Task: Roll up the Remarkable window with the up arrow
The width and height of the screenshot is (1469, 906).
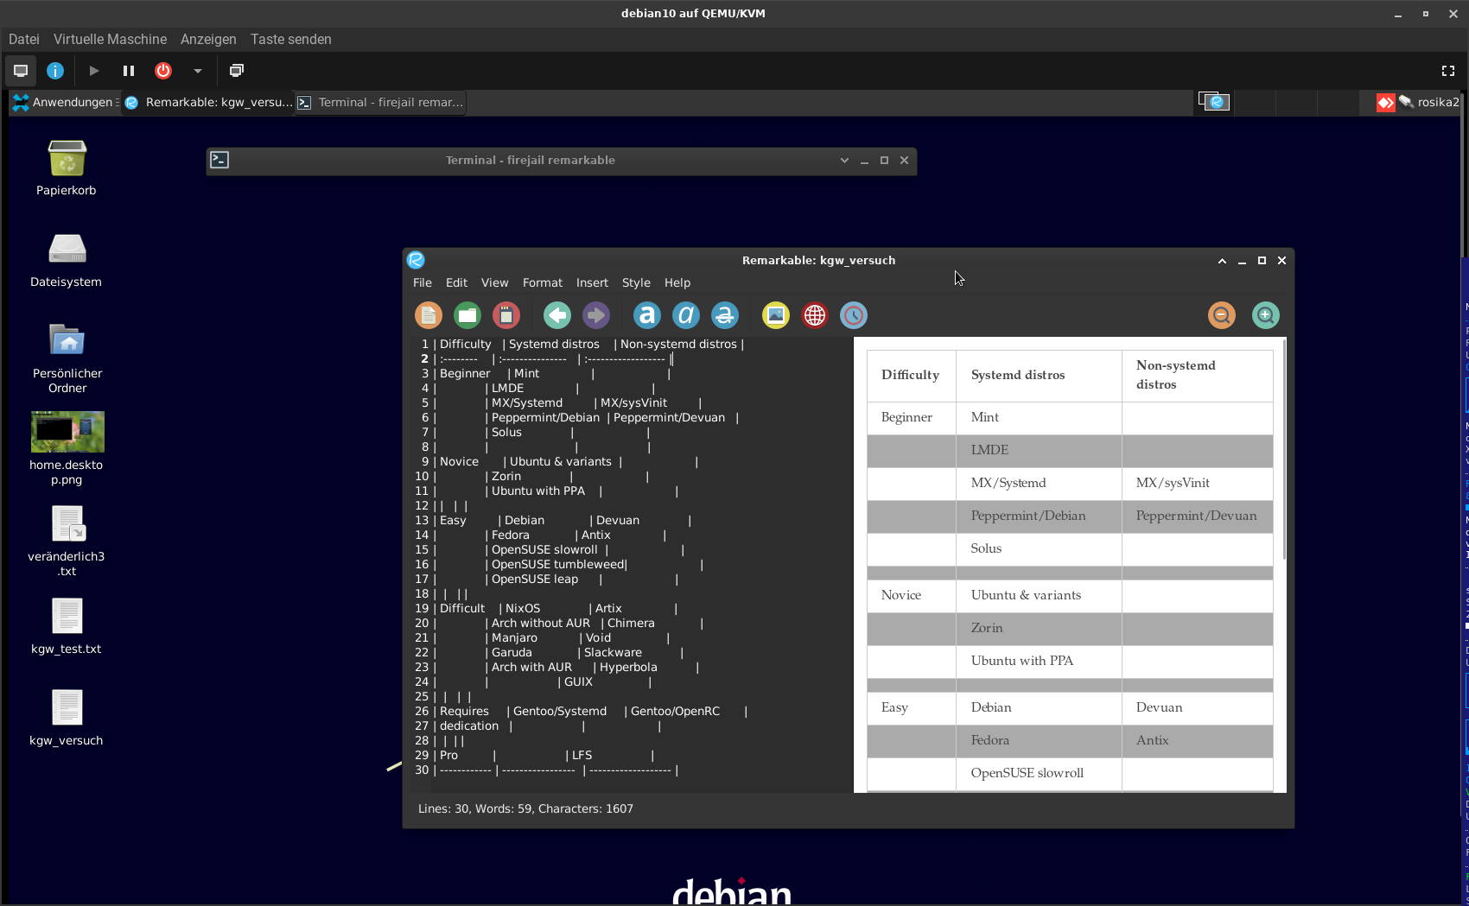Action: tap(1222, 260)
